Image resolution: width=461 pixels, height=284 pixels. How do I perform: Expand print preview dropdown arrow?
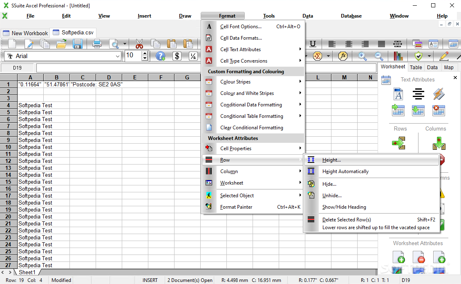coord(125,44)
